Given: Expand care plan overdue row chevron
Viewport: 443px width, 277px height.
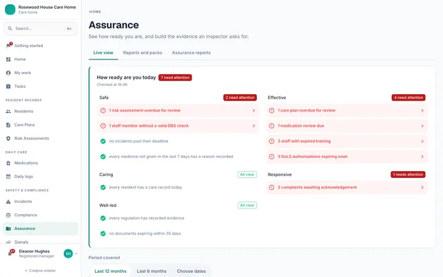Looking at the screenshot, I should pos(422,111).
